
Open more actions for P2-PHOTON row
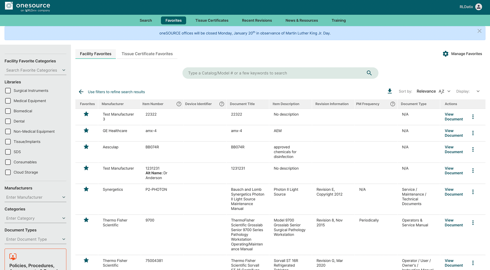coord(473,192)
